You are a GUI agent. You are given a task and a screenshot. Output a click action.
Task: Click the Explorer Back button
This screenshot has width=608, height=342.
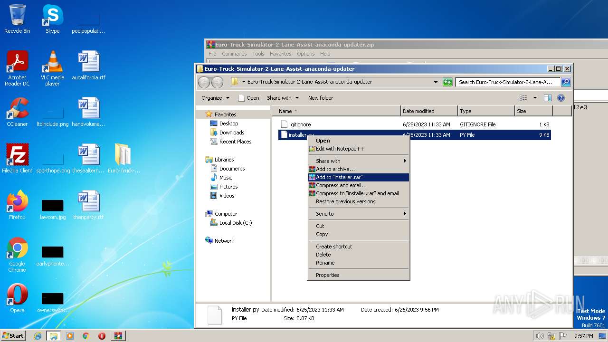(x=204, y=82)
